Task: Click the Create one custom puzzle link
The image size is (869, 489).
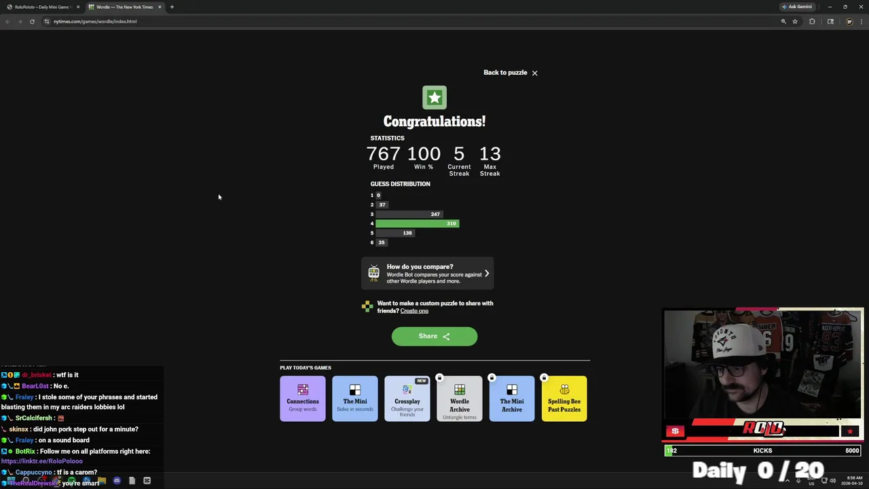Action: (x=414, y=311)
